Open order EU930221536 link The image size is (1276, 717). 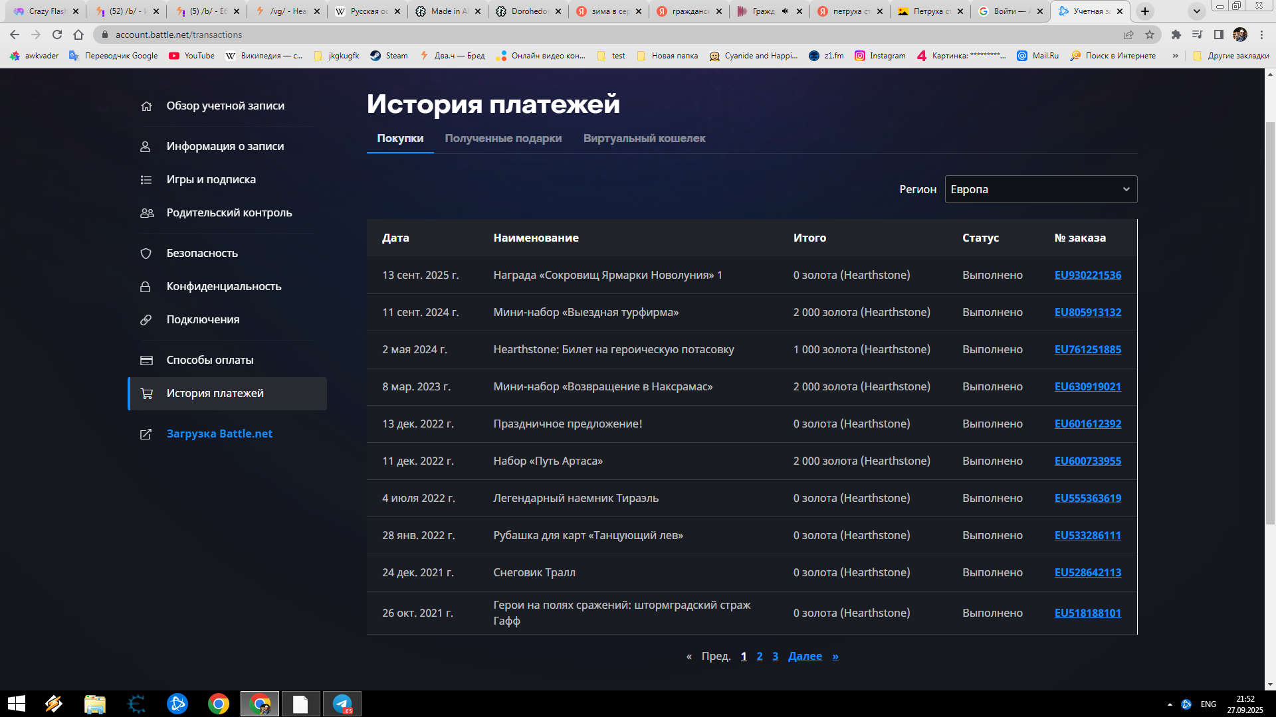1087,275
